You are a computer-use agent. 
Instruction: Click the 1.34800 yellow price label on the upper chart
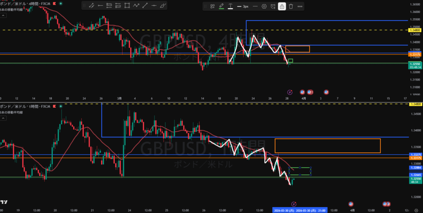(x=415, y=30)
